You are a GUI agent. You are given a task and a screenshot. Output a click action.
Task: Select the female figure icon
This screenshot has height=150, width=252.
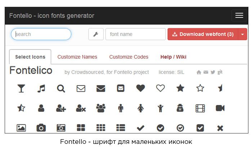[x=141, y=108]
